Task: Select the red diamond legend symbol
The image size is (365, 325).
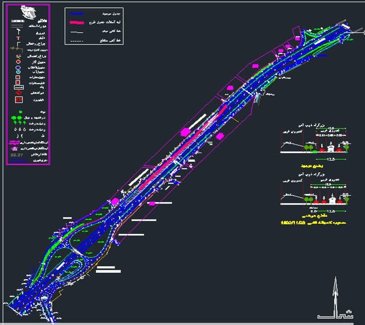Action: tap(18, 92)
